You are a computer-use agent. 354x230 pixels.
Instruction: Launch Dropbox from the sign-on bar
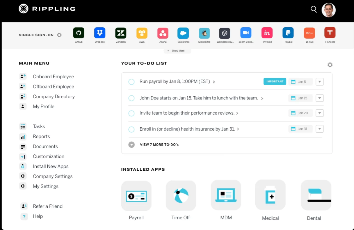(100, 33)
